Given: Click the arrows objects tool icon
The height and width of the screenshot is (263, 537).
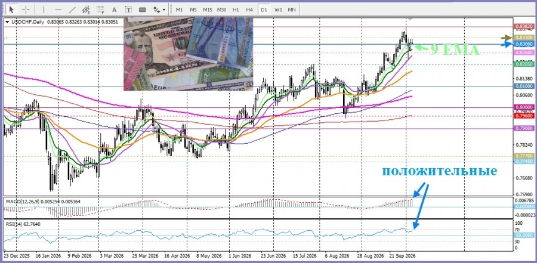Looking at the screenshot, I should point(156,10).
